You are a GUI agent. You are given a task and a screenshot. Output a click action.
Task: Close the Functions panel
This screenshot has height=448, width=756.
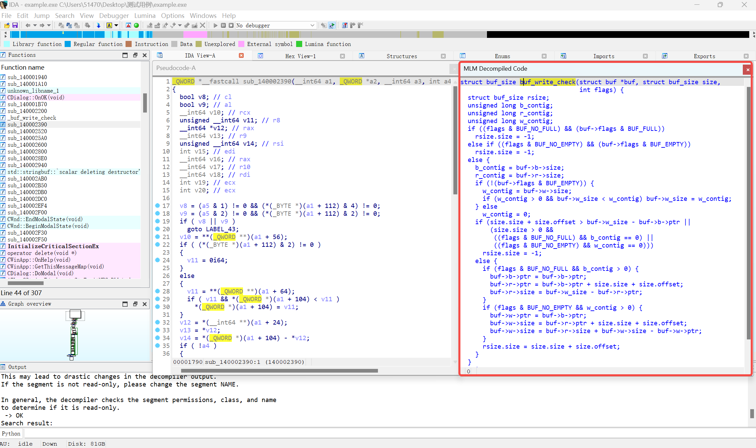click(145, 55)
